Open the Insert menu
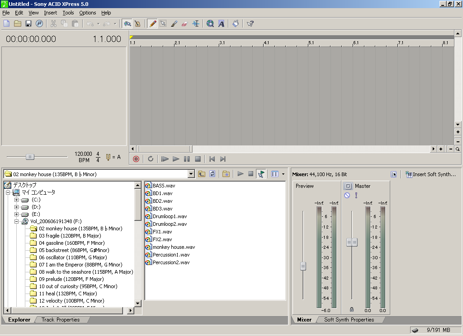 (x=51, y=13)
